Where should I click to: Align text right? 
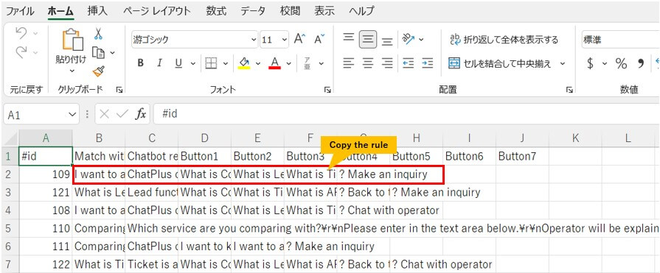click(387, 63)
